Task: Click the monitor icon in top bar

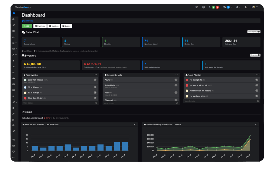Action: pyautogui.click(x=204, y=7)
